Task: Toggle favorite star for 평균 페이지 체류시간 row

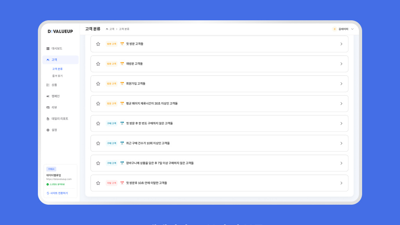Action: (98, 104)
